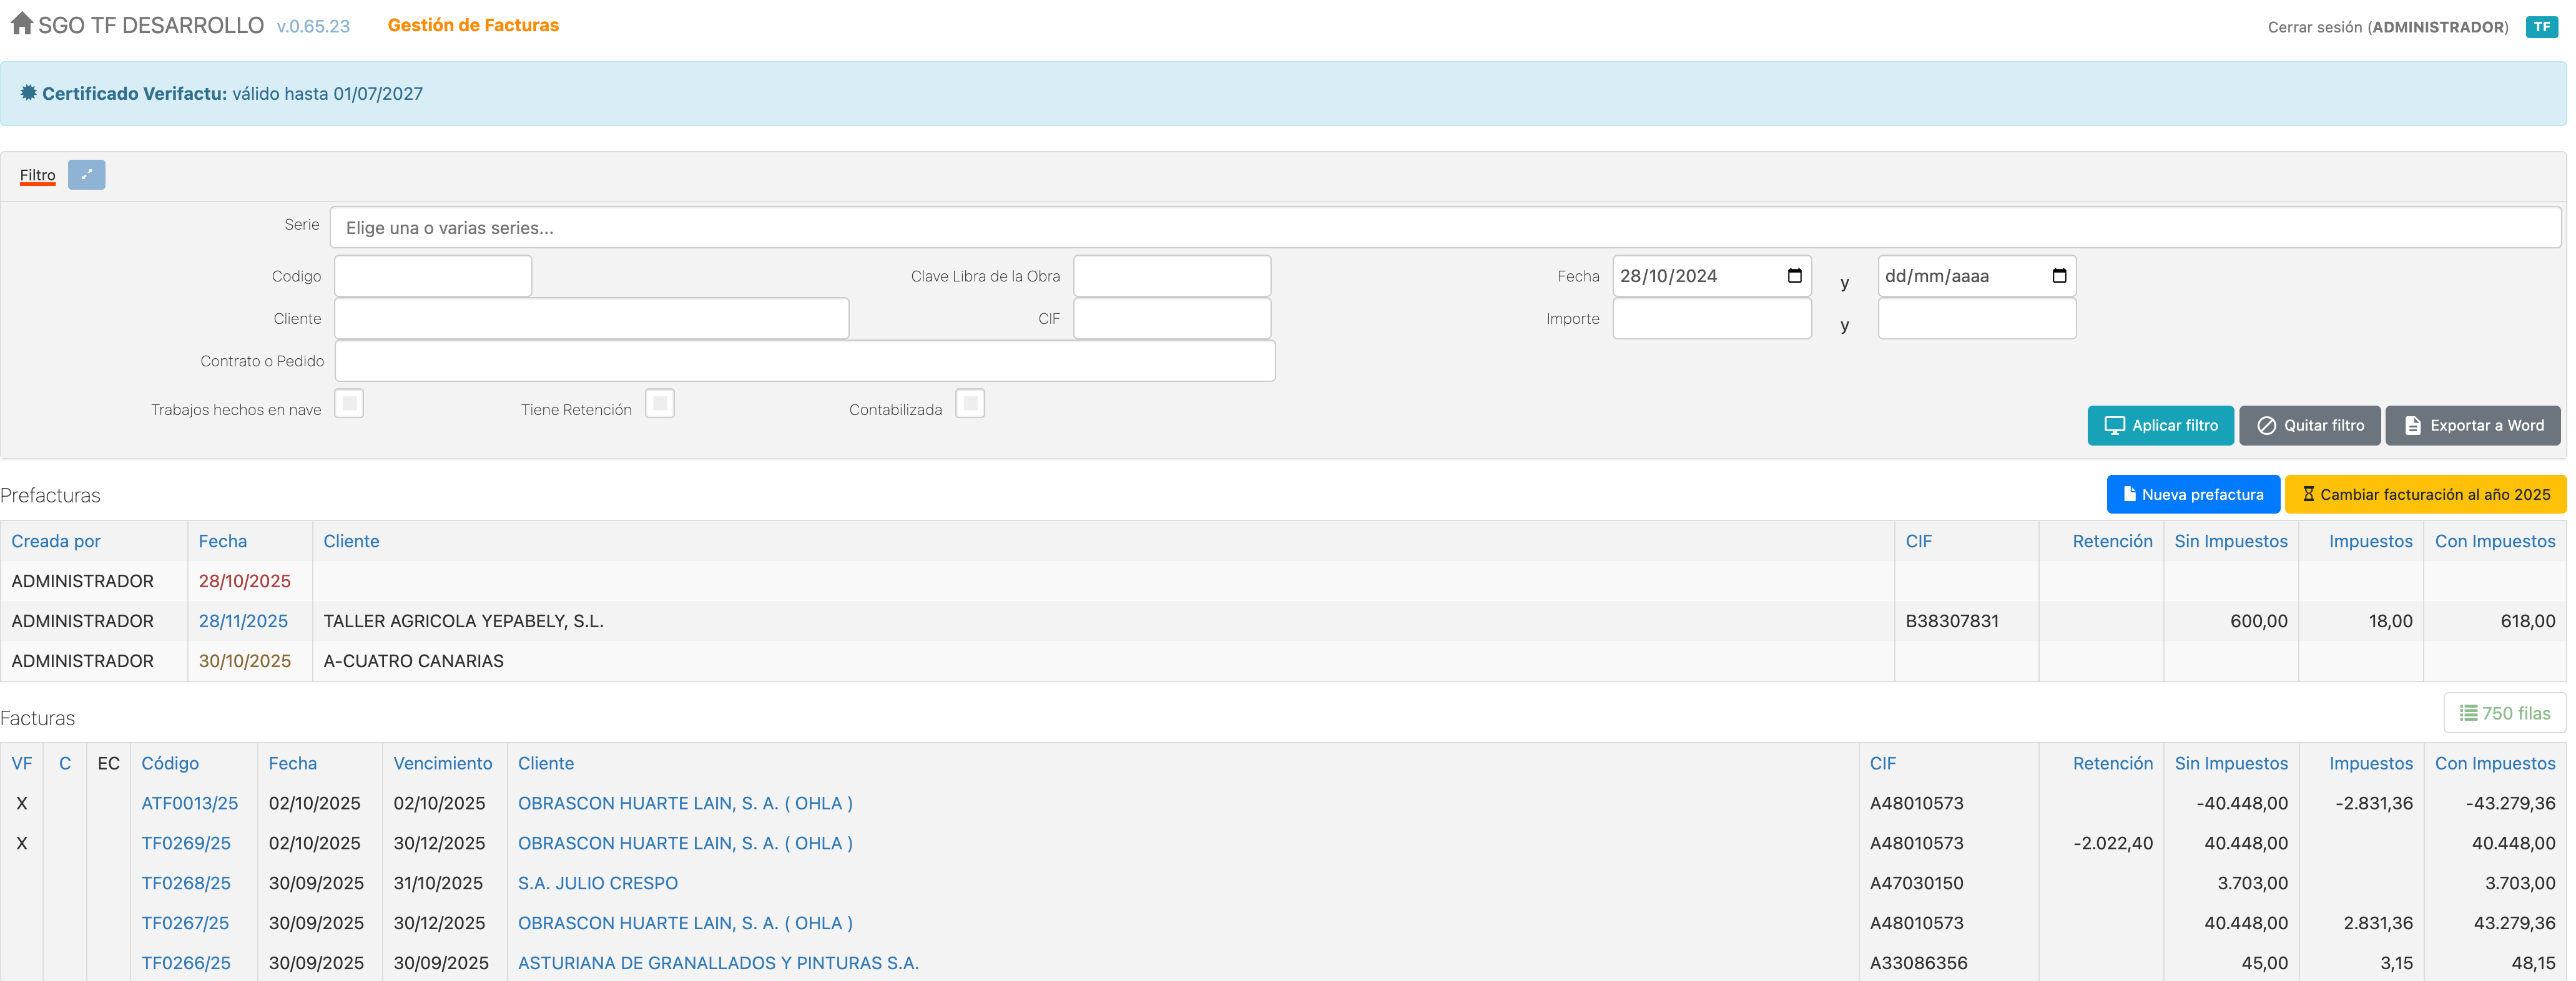
Task: Click the 750 filas list icon button
Action: point(2504,713)
